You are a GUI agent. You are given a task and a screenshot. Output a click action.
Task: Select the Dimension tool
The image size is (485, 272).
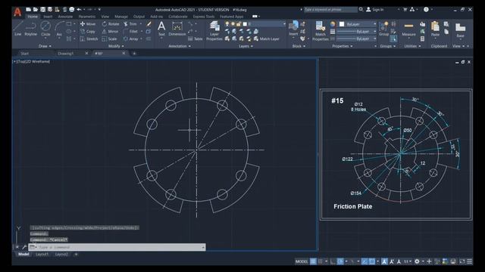coord(177,29)
